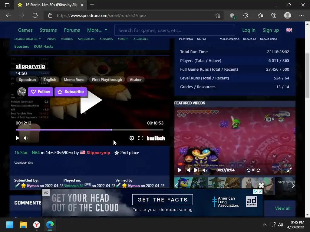Viewport: 310px width, 232px height.
Task: Open the Streams page
Action: click(x=48, y=30)
